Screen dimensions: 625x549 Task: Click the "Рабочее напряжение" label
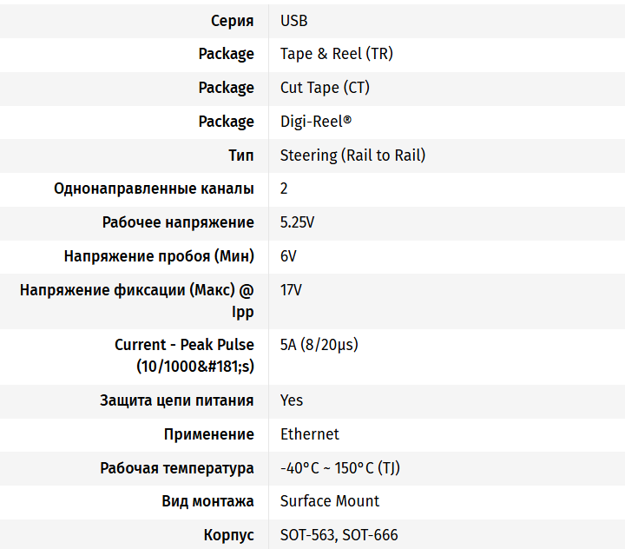pyautogui.click(x=178, y=222)
